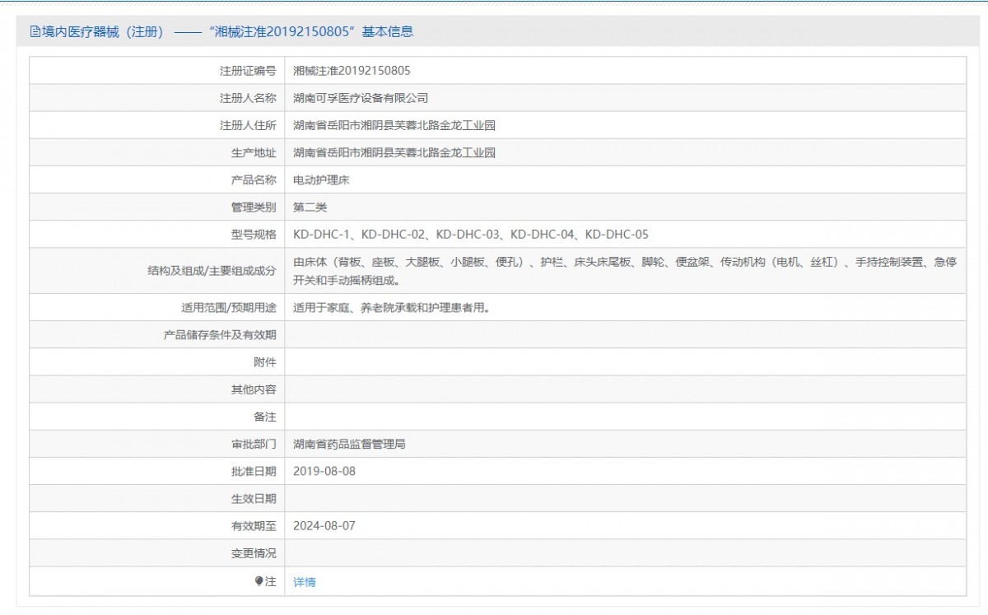The height and width of the screenshot is (615, 988).
Task: Click the 适用范围/预期用途 label
Action: (x=229, y=308)
